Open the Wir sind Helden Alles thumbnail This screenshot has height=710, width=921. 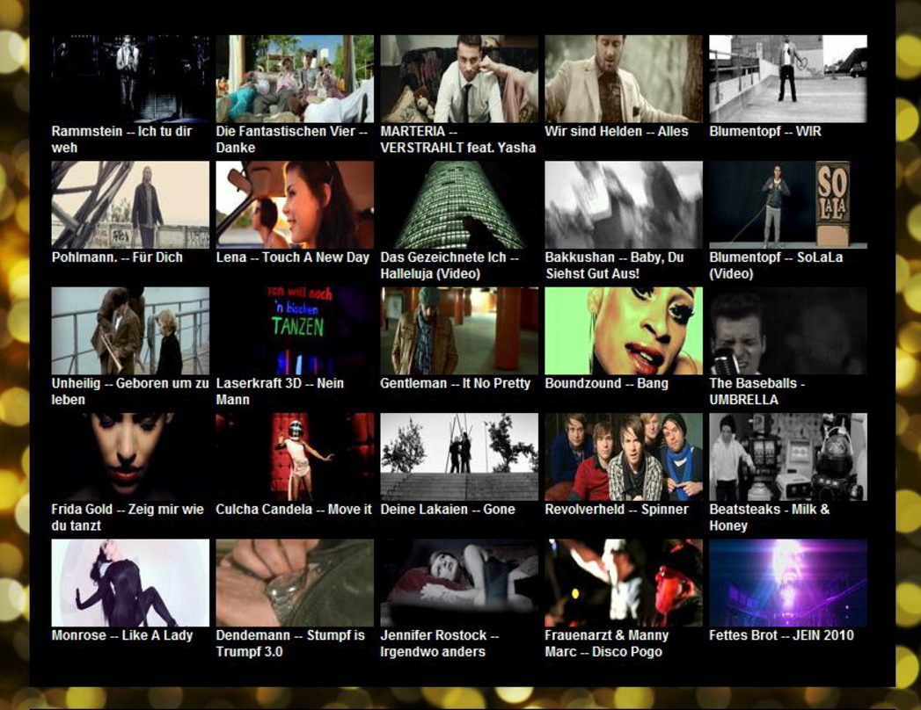[624, 78]
